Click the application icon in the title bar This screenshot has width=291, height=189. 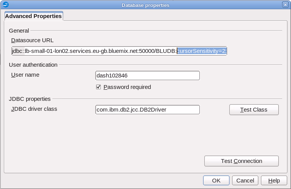tap(5, 5)
